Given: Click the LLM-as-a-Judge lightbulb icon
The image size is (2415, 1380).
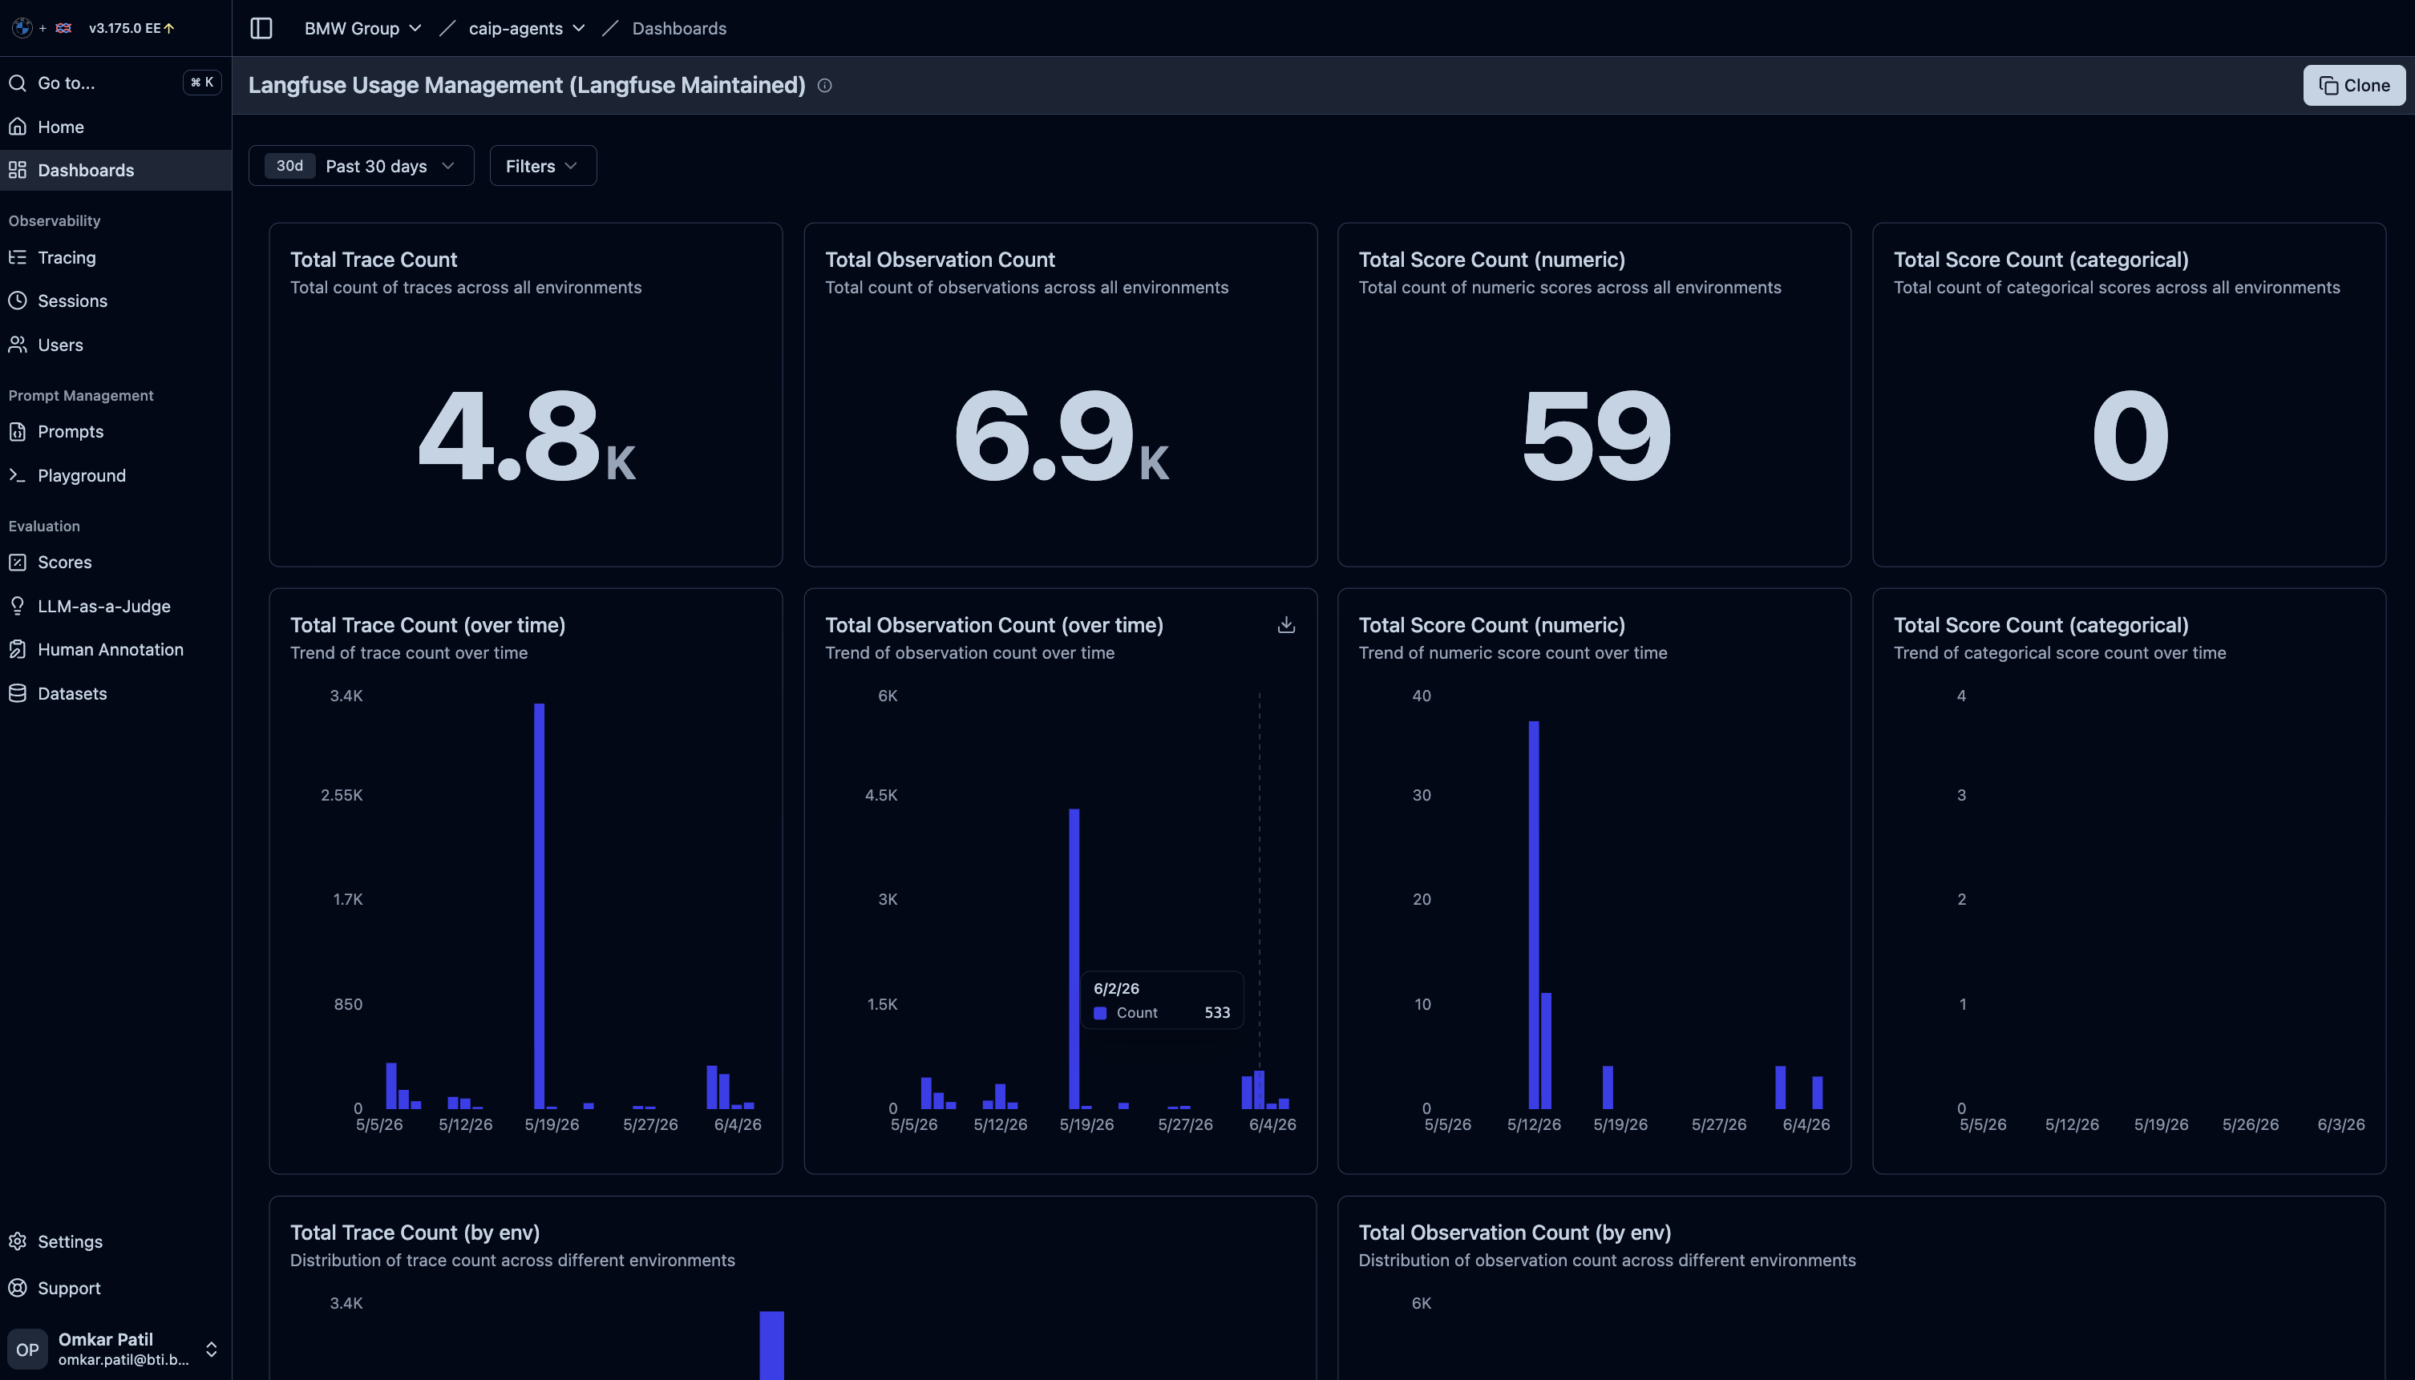Looking at the screenshot, I should [17, 606].
